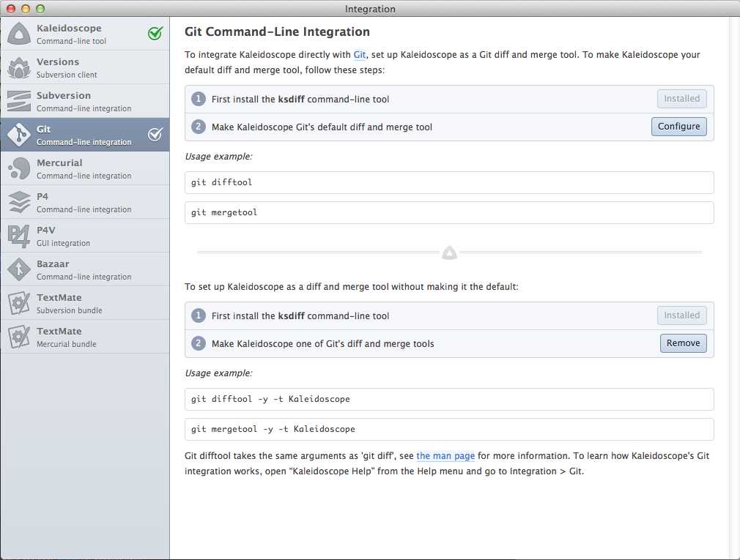Image resolution: width=740 pixels, height=560 pixels.
Task: Click the white checkmark beside Git
Action: point(155,135)
